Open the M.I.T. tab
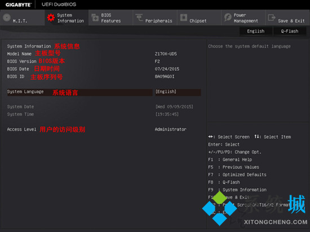 coord(23,18)
